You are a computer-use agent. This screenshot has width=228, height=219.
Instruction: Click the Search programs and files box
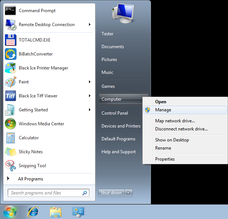(49, 193)
